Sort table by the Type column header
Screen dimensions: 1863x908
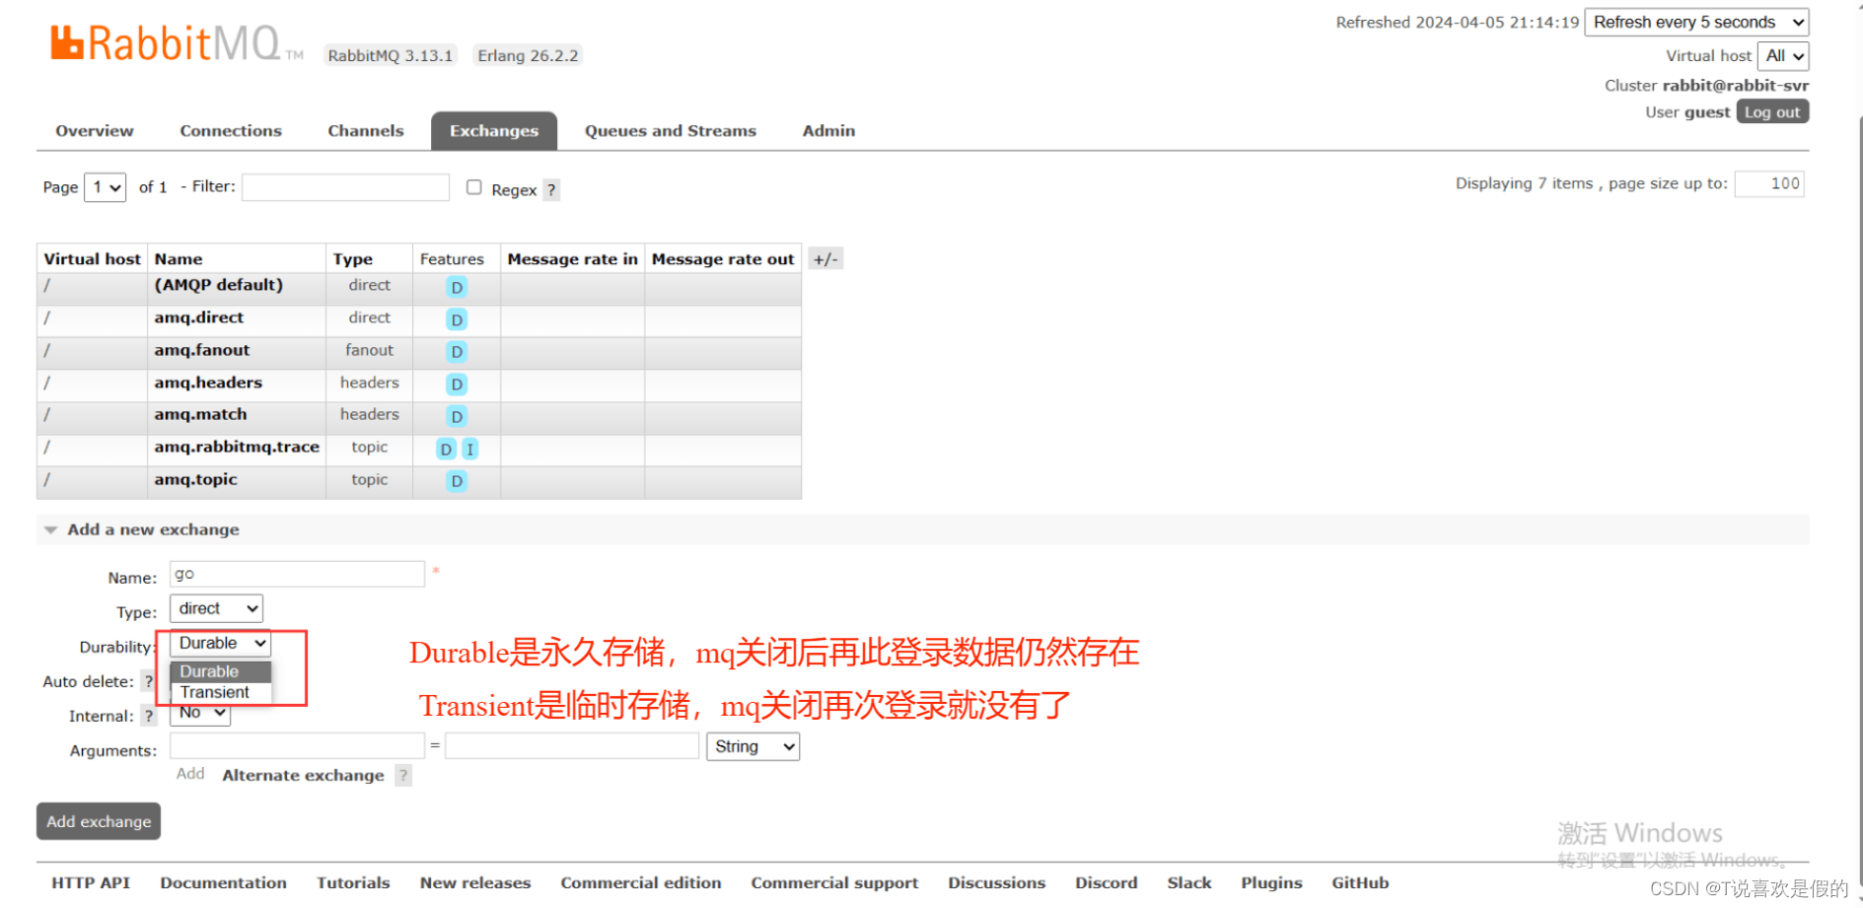pos(353,259)
